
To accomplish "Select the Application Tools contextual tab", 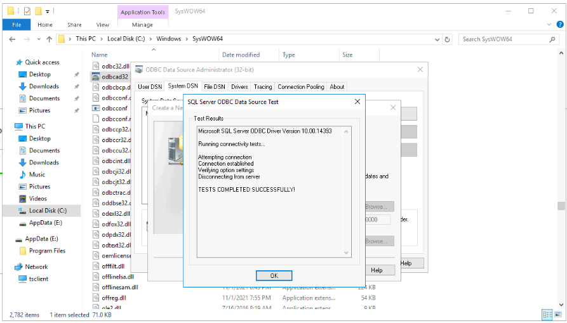I will click(x=142, y=12).
